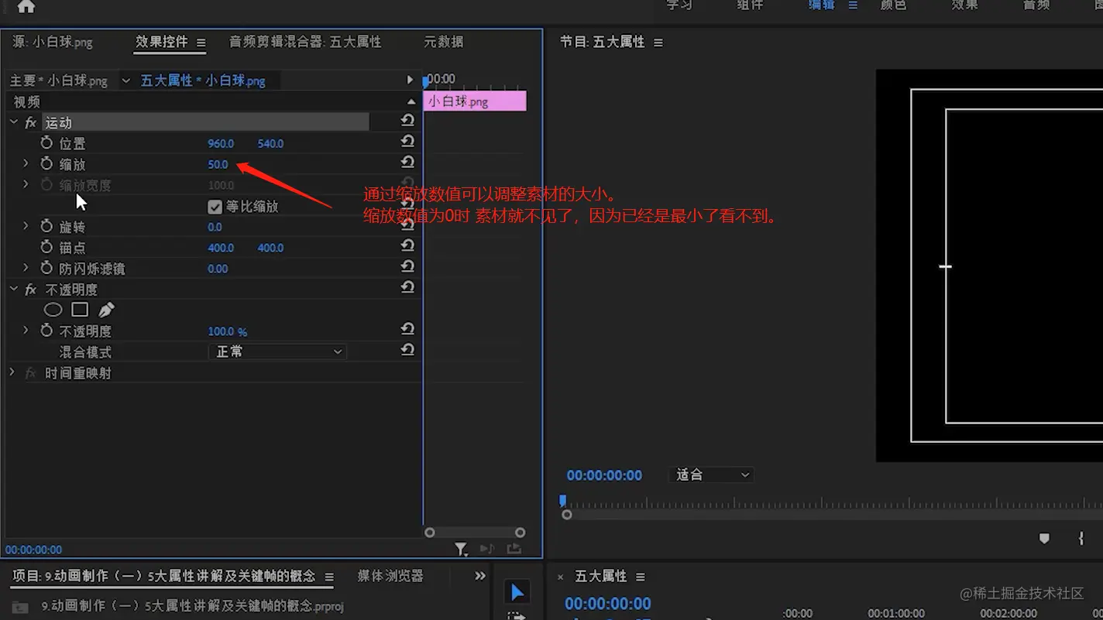1103x620 pixels.
Task: Click the 五大属性 * 小白球.png clip link
Action: 203,80
